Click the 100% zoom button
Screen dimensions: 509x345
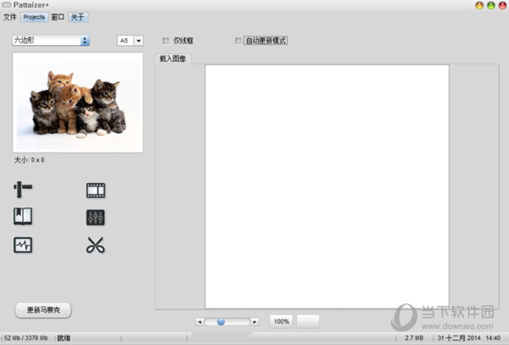[x=281, y=321]
